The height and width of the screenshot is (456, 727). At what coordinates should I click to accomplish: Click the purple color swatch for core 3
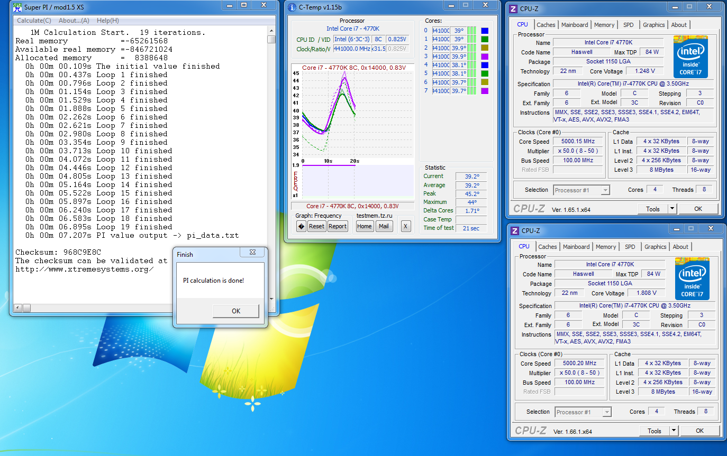tap(485, 57)
